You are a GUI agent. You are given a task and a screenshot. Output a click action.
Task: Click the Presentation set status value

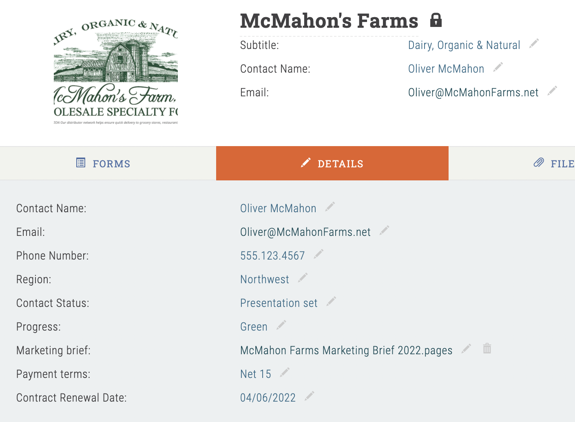279,303
